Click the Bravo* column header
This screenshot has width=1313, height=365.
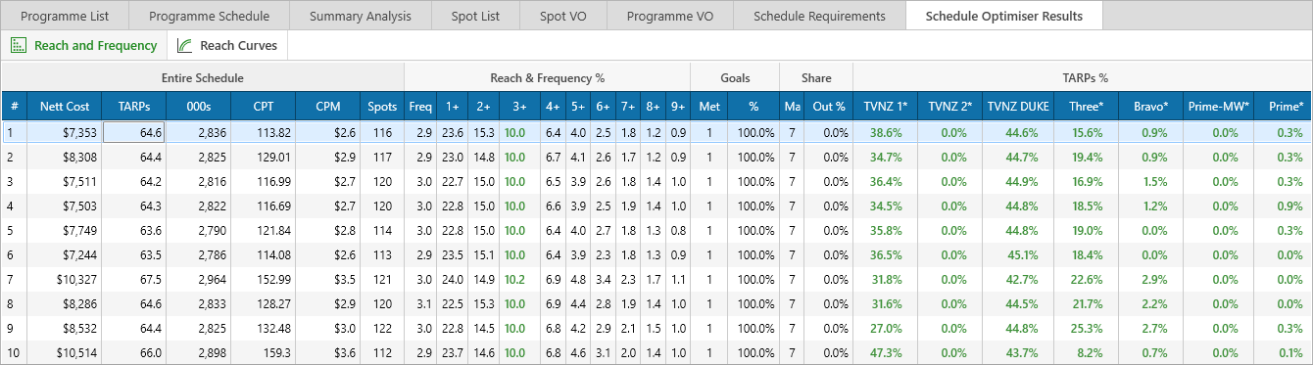pyautogui.click(x=1149, y=107)
